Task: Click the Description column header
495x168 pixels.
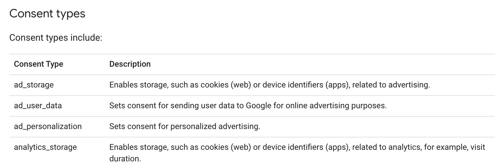Action: [130, 64]
